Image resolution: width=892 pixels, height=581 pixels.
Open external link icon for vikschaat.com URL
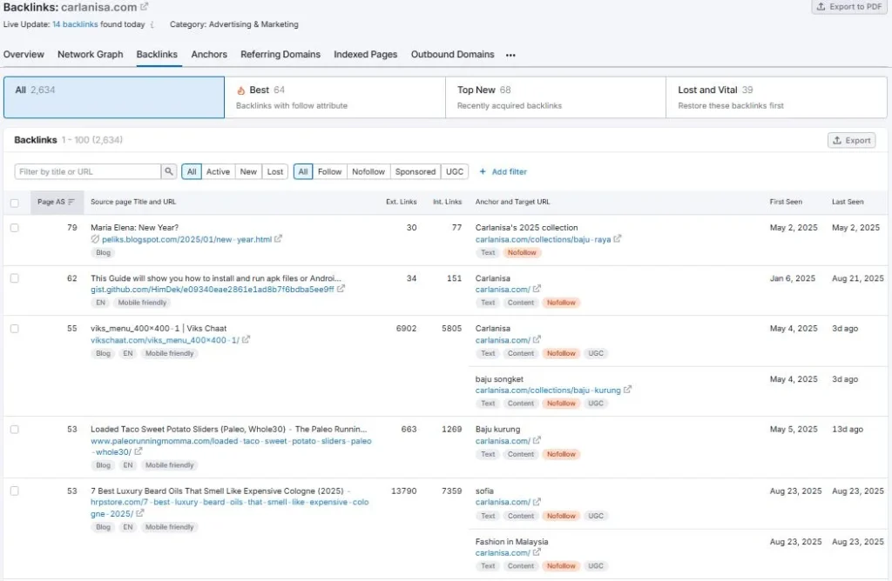pos(247,339)
